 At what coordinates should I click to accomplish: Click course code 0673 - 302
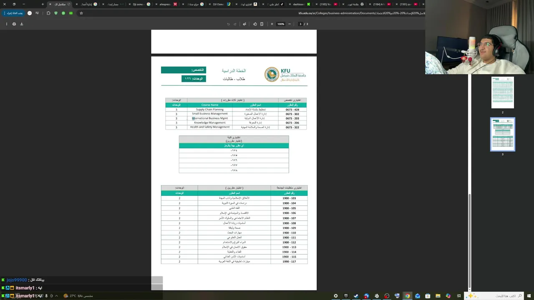(x=292, y=114)
